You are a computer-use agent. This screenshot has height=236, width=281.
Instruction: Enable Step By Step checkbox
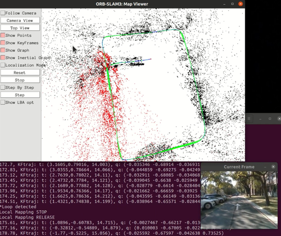click(3, 88)
